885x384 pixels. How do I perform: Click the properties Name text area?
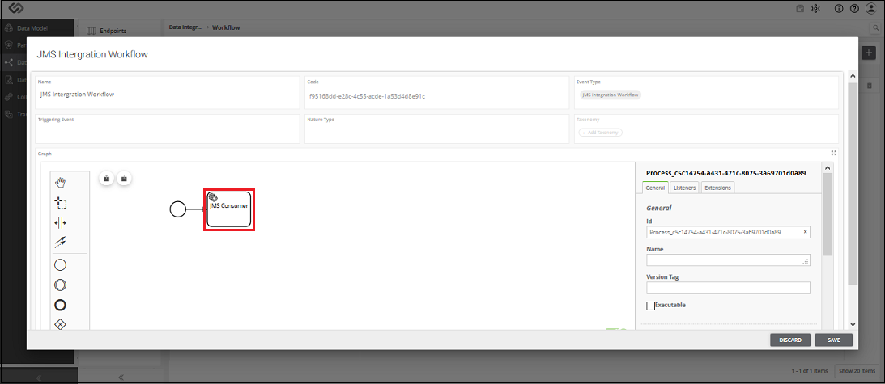728,260
